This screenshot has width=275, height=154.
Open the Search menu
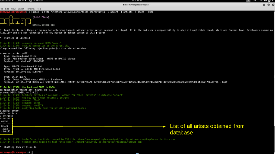21,9
